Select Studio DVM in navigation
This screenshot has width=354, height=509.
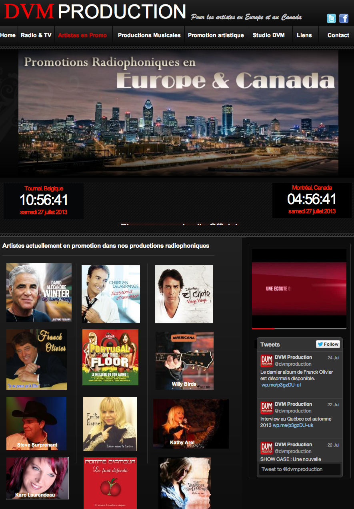pos(268,35)
